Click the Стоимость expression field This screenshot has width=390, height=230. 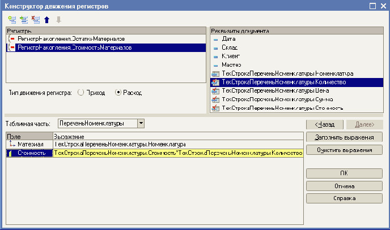pyautogui.click(x=176, y=153)
